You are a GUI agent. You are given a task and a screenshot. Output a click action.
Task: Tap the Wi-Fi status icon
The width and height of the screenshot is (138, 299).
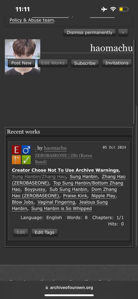pyautogui.click(x=113, y=9)
